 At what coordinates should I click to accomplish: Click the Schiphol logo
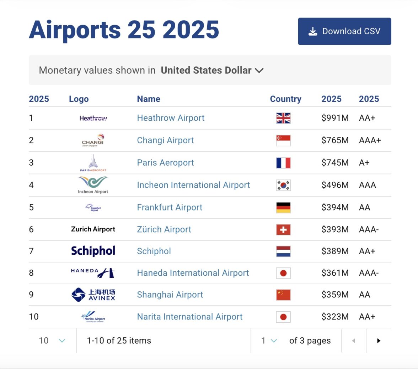93,251
